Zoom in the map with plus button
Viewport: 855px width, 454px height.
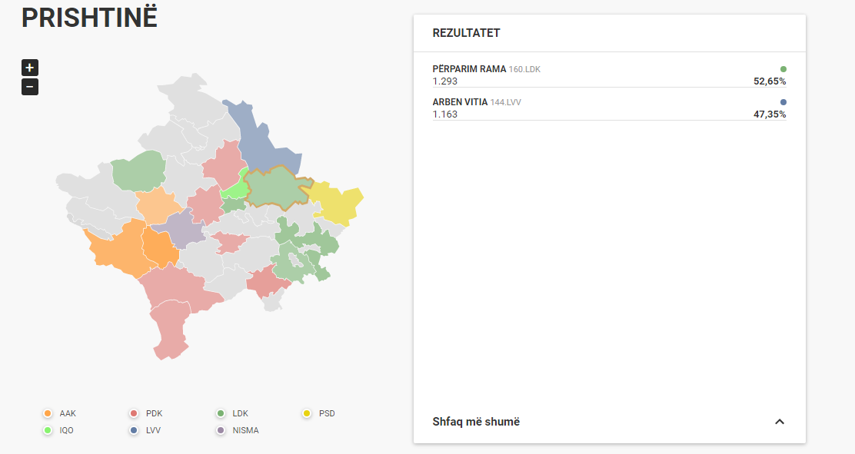pos(30,68)
